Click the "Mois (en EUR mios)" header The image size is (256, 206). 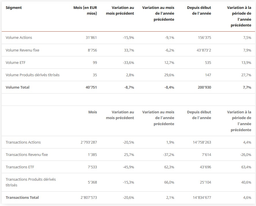(85, 10)
